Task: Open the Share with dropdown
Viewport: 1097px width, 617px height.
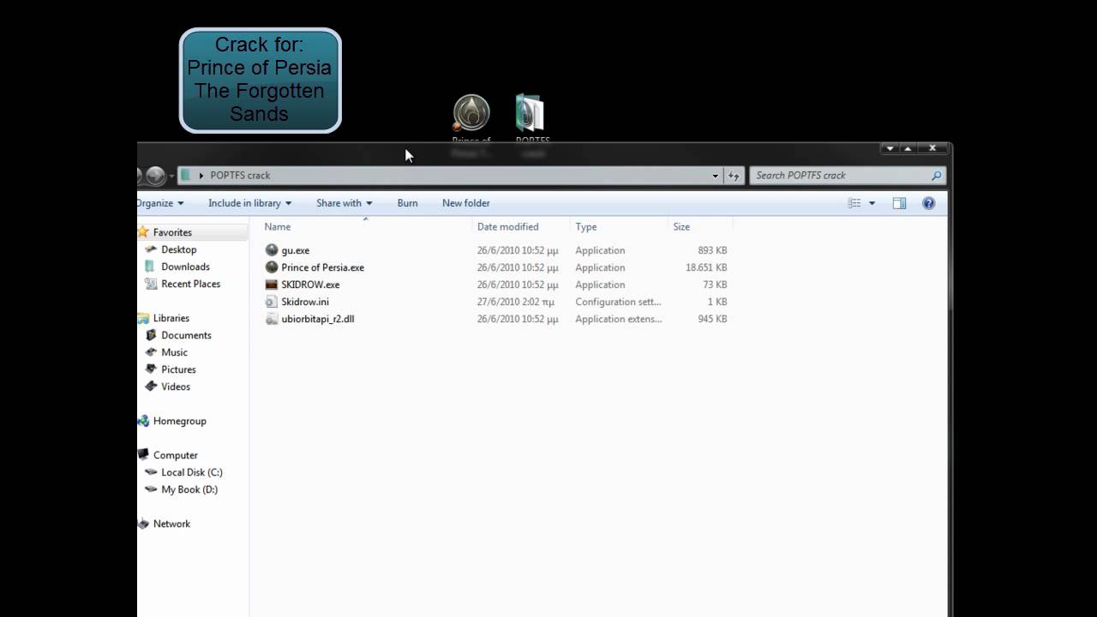Action: pyautogui.click(x=344, y=203)
